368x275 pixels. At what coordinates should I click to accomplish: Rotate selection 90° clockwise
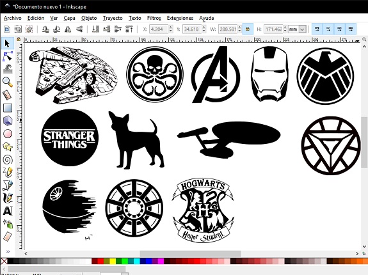click(56, 29)
